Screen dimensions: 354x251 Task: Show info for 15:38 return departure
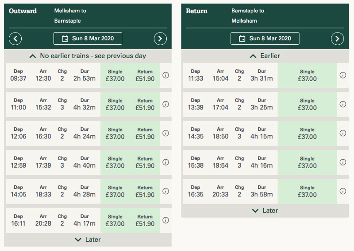[x=342, y=162]
